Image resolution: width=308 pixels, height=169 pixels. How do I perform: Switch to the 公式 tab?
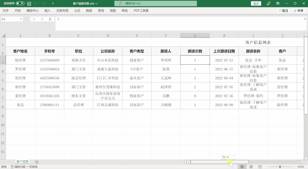tap(77, 11)
